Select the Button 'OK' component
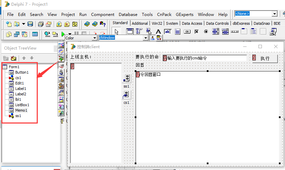285x170 pixels. [187, 32]
